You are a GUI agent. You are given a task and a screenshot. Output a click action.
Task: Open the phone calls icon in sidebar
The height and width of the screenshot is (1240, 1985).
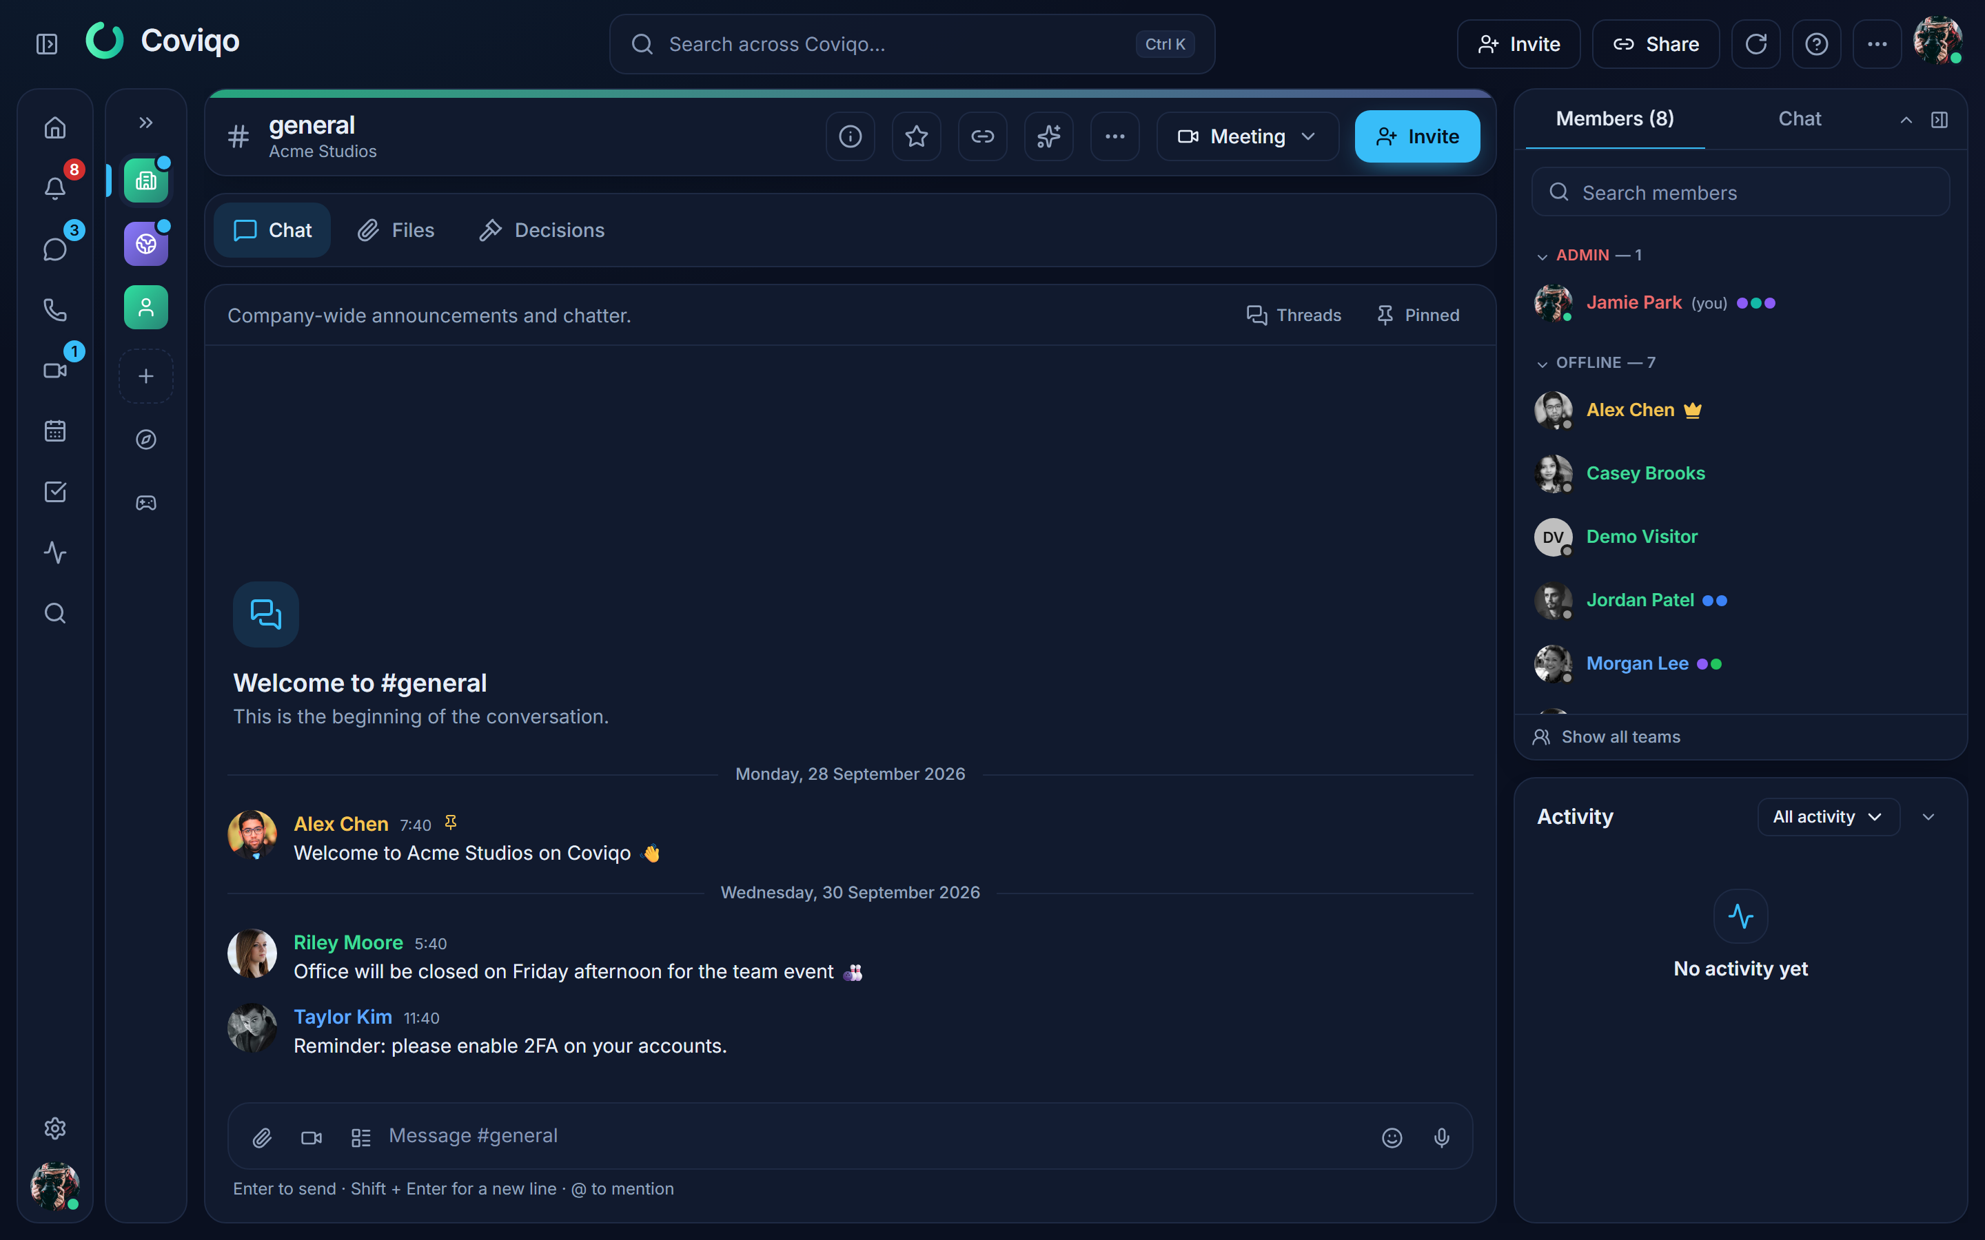point(55,310)
